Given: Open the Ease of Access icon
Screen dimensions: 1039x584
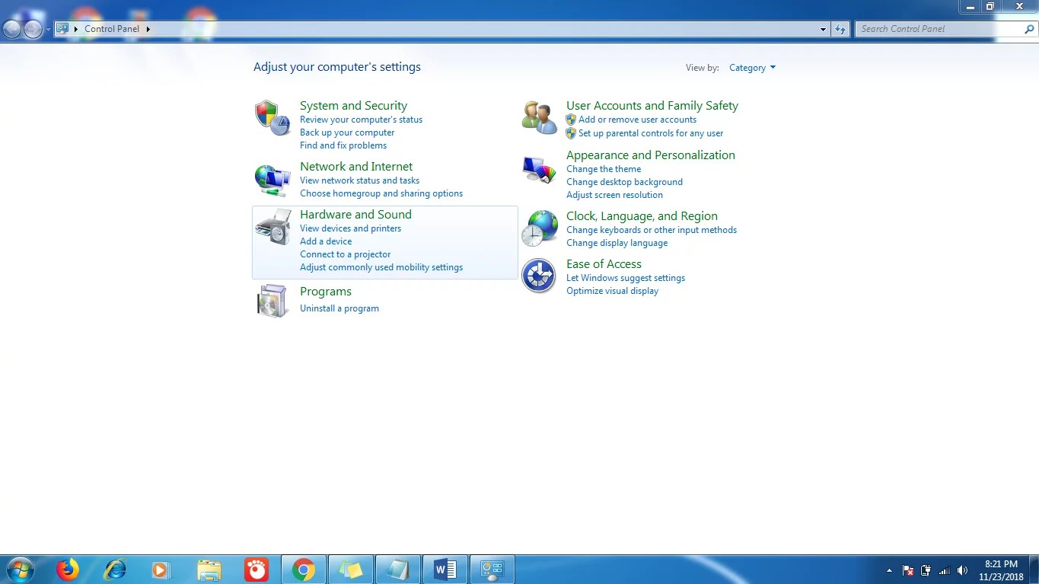Looking at the screenshot, I should click(x=539, y=276).
